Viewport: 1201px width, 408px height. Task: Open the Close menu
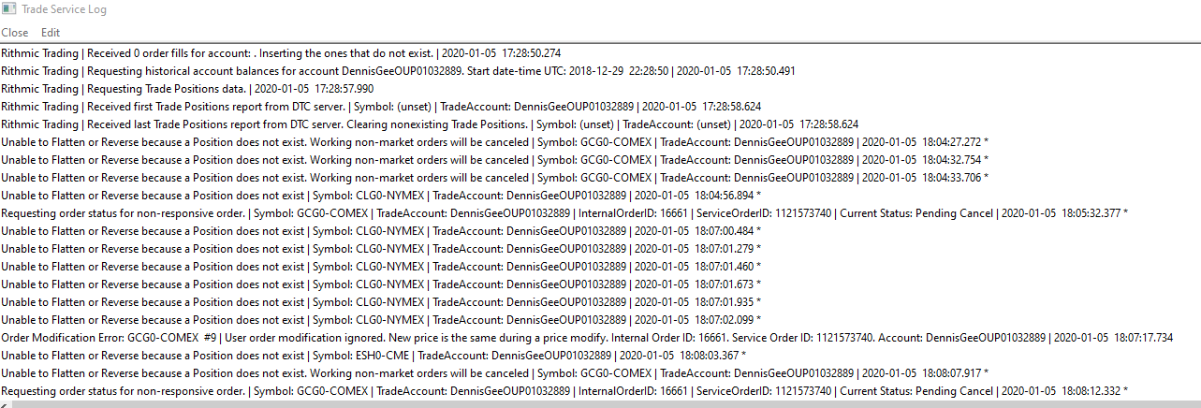click(x=15, y=33)
